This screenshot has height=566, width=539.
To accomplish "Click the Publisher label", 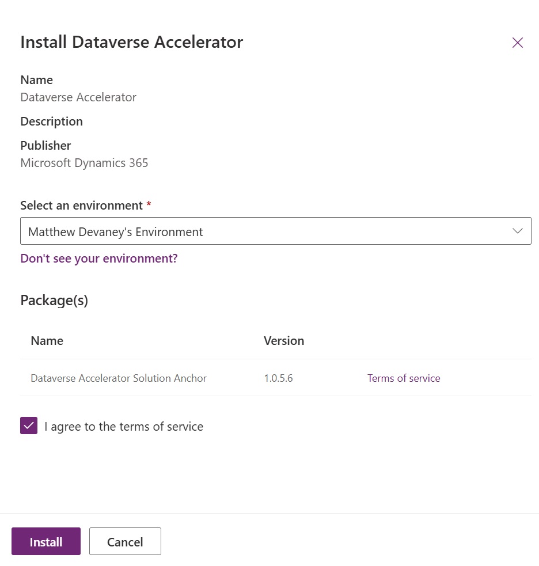I will [45, 146].
